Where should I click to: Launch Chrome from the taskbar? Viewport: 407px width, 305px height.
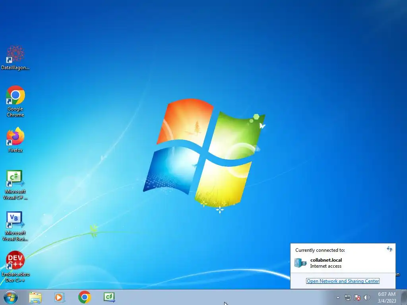coord(84,297)
